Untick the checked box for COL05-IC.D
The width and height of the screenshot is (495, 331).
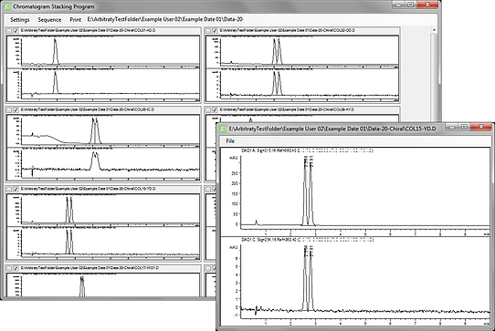[16, 110]
